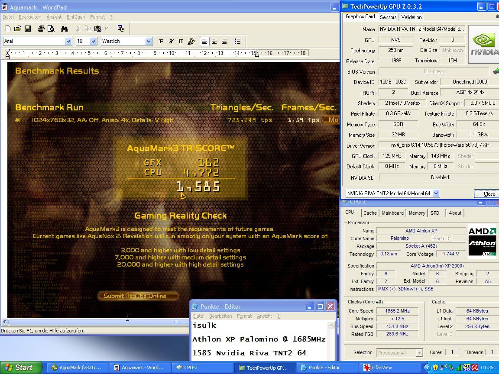Open Datei menu in Punkte Editor
Viewport: 499px width, 374px height.
[198, 316]
